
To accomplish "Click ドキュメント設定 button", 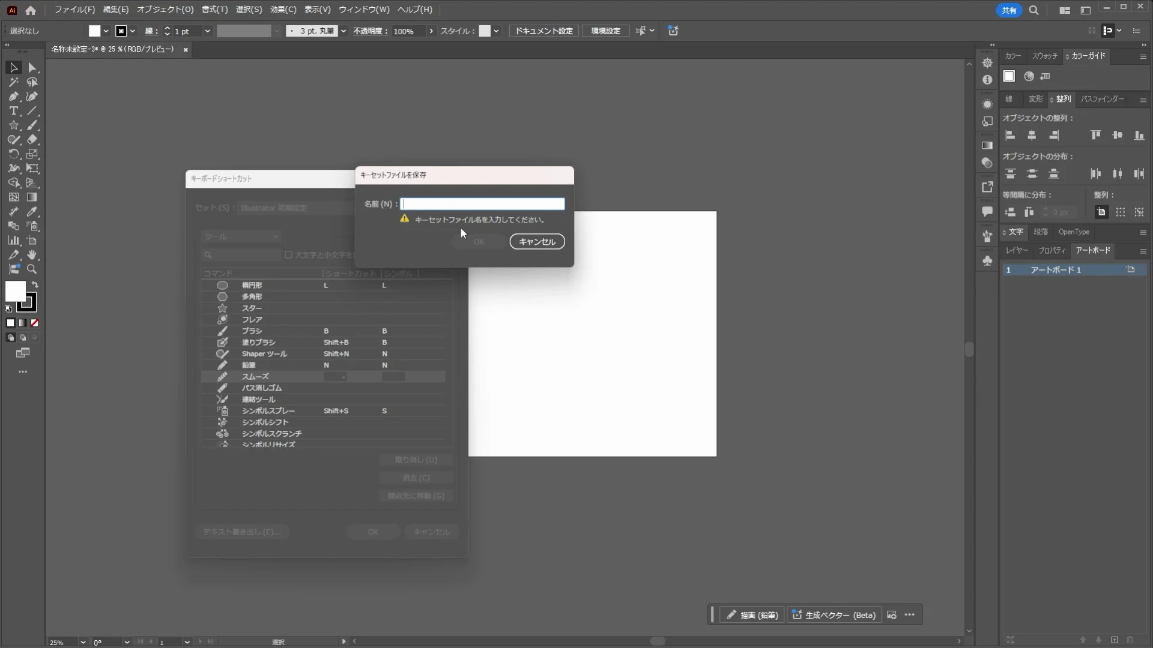I will click(544, 31).
